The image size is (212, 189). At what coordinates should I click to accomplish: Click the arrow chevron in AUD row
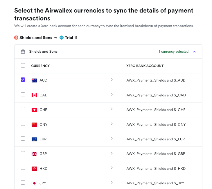(112, 80)
